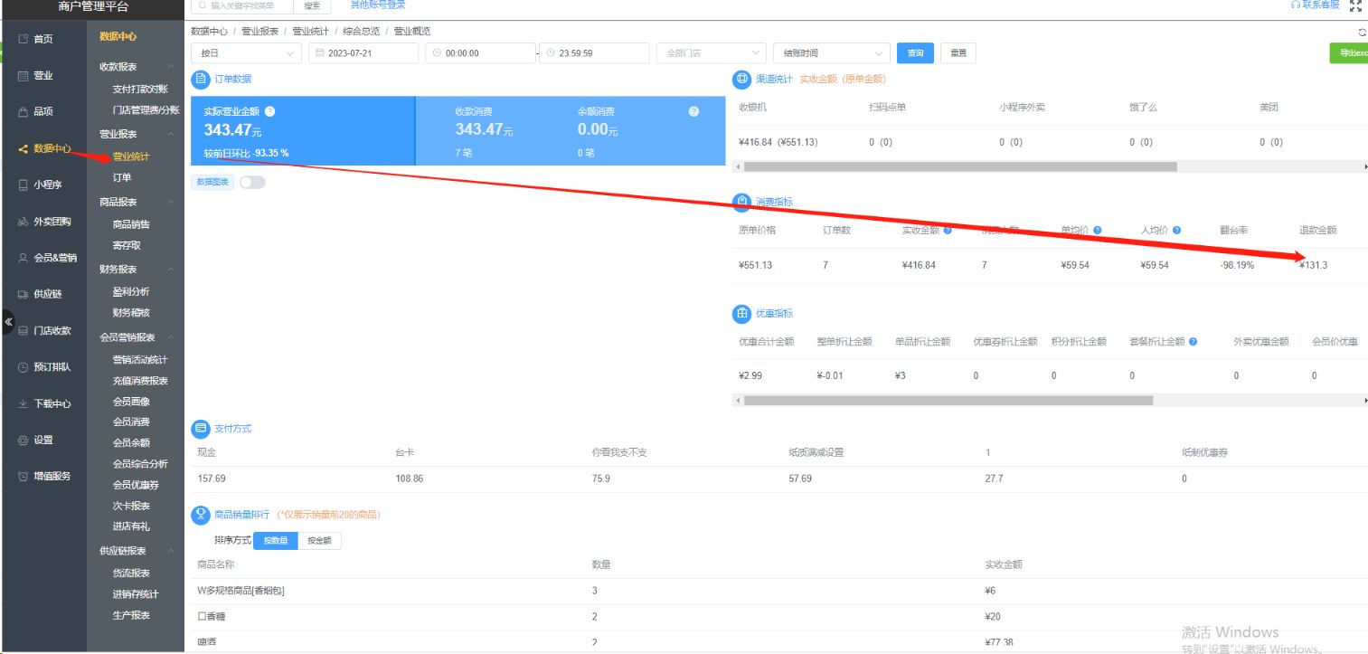Click the blue 查询 button

(x=916, y=53)
